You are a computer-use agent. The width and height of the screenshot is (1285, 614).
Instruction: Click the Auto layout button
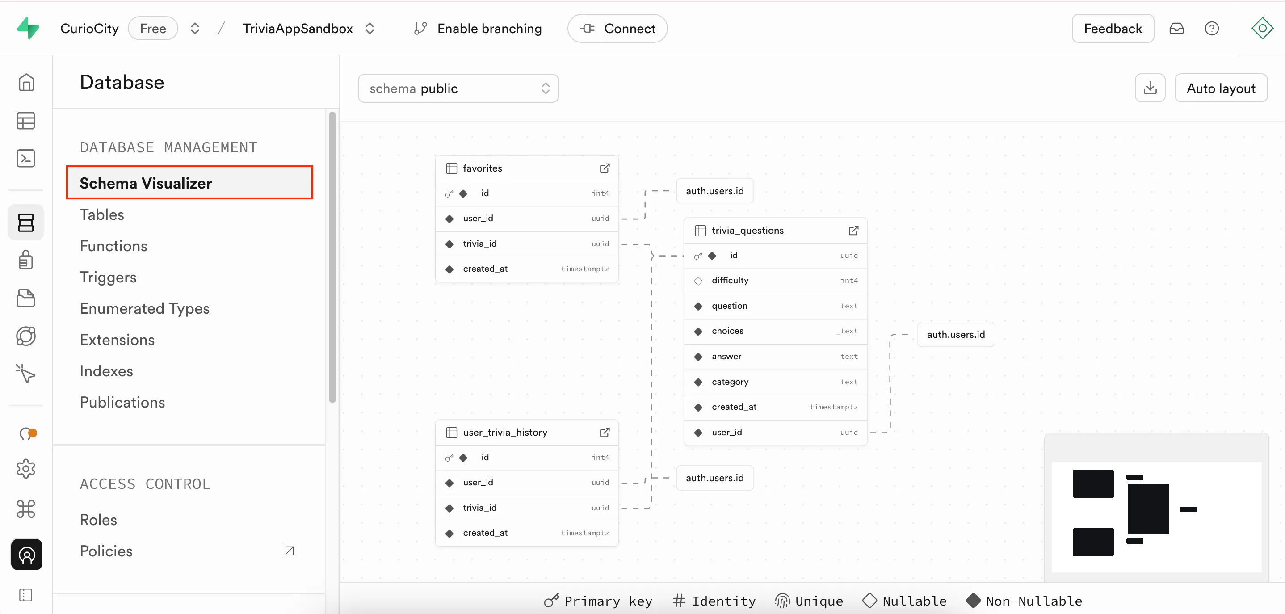point(1221,88)
